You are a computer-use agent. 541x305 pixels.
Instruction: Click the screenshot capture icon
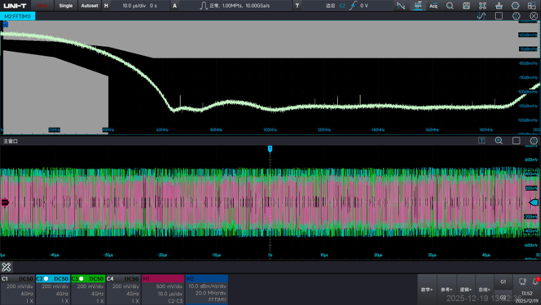click(482, 6)
